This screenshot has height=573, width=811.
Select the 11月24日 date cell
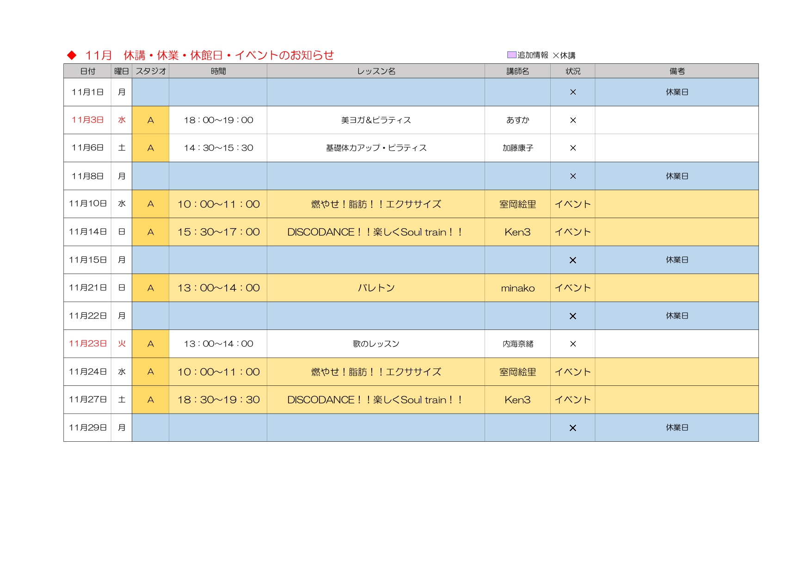click(x=87, y=372)
